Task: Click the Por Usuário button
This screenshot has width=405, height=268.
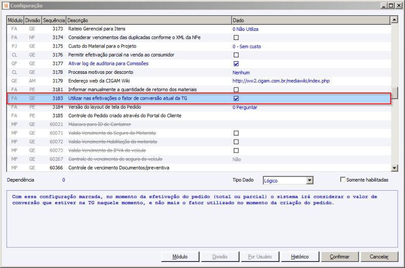Action: [x=260, y=257]
